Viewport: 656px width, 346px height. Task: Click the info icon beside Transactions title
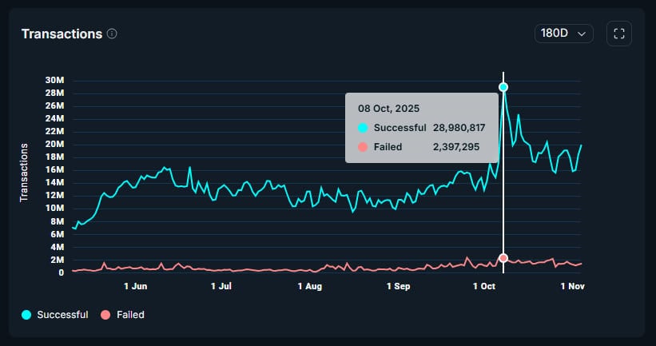pyautogui.click(x=112, y=34)
